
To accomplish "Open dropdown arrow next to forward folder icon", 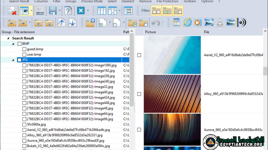I will [30, 23].
